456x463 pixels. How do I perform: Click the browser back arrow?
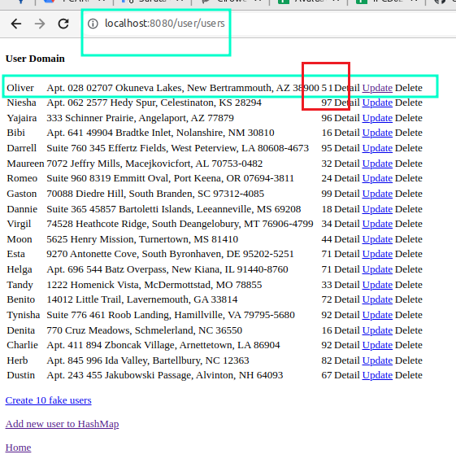click(x=16, y=24)
